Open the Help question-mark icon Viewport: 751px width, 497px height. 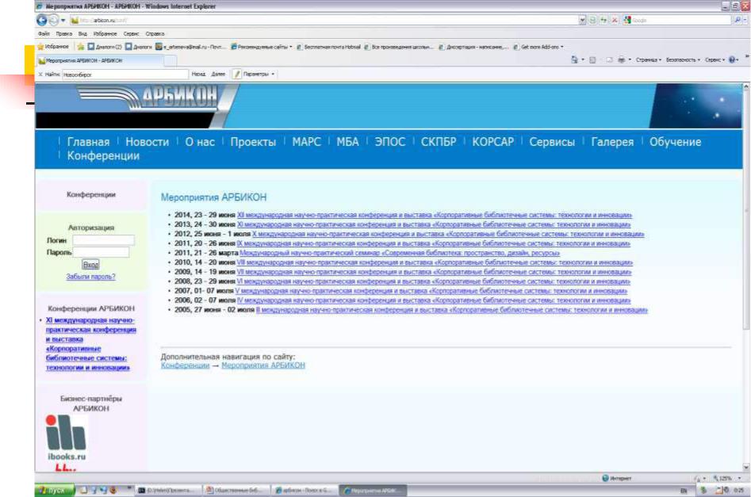coord(732,60)
